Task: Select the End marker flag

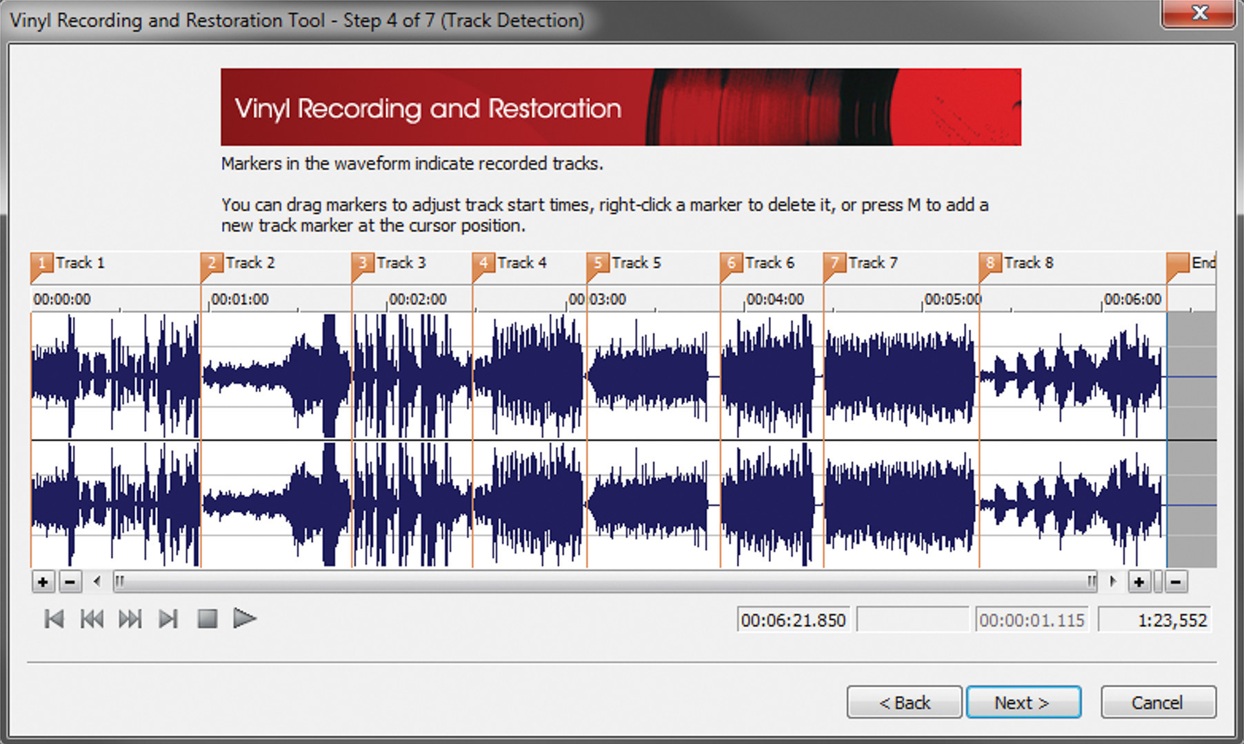Action: point(1177,265)
